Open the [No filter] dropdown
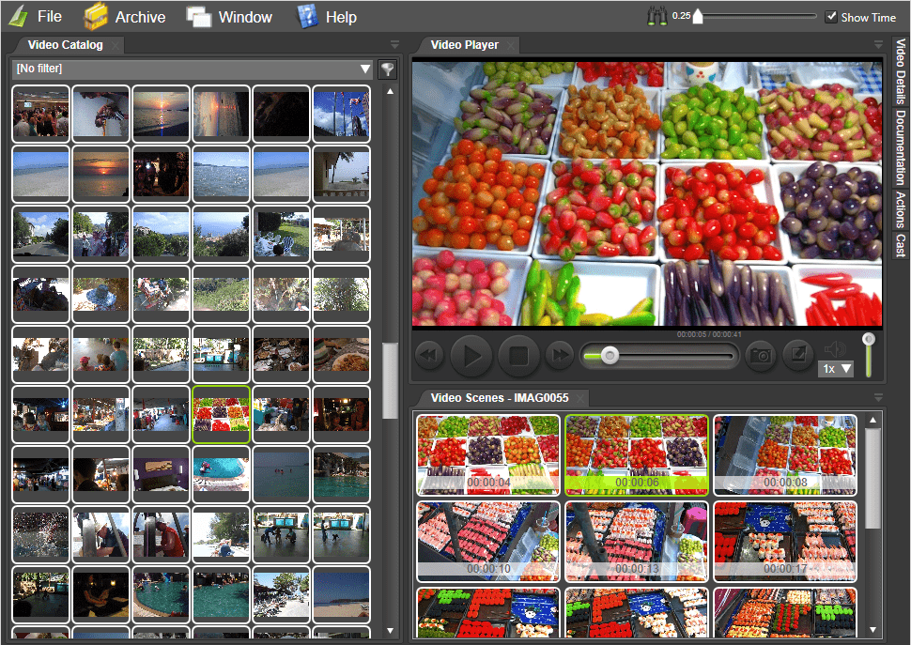Screen dimensions: 911x645 point(193,69)
